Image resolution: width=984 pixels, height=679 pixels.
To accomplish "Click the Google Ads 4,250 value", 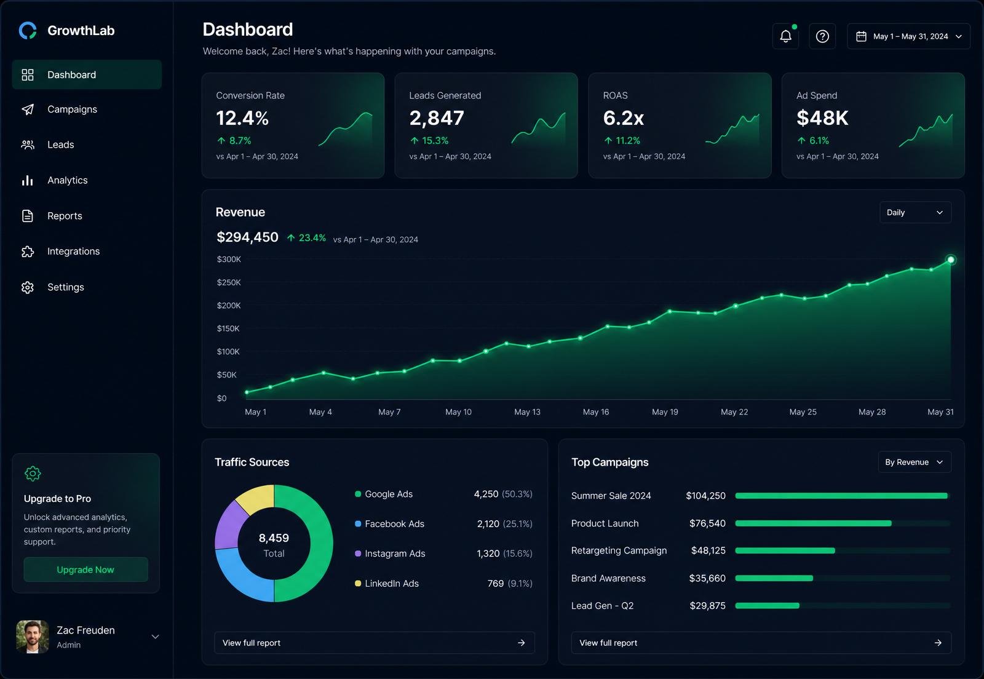I will [x=486, y=494].
